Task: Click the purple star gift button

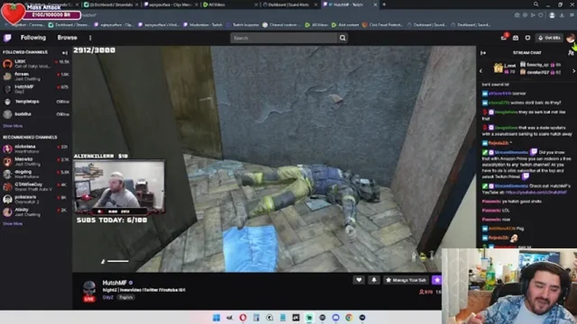Action: (437, 280)
